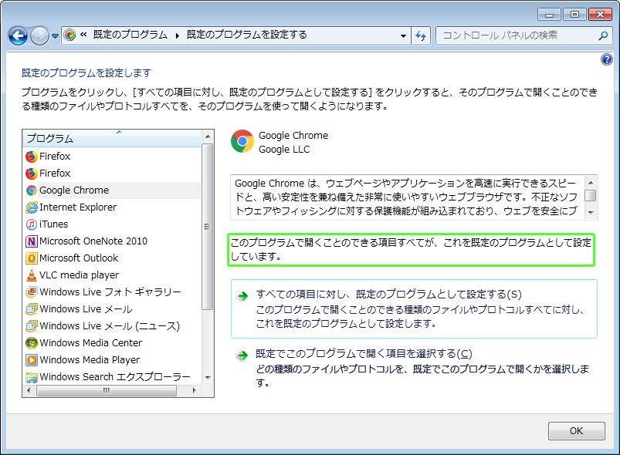
Task: Open the address bar history dropdown
Action: point(403,36)
